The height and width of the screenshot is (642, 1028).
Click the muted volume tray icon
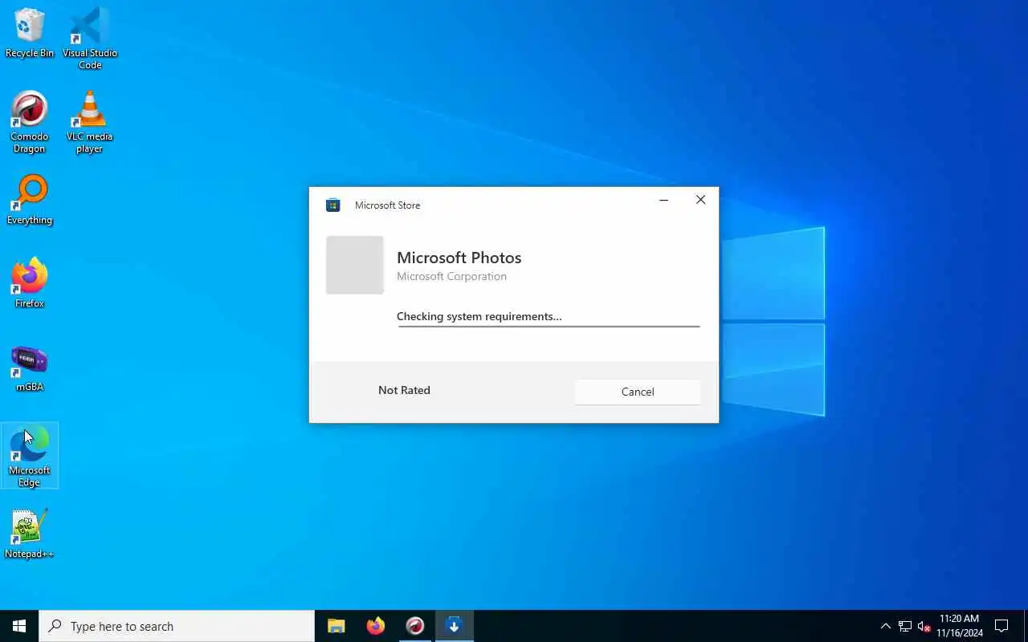(924, 626)
